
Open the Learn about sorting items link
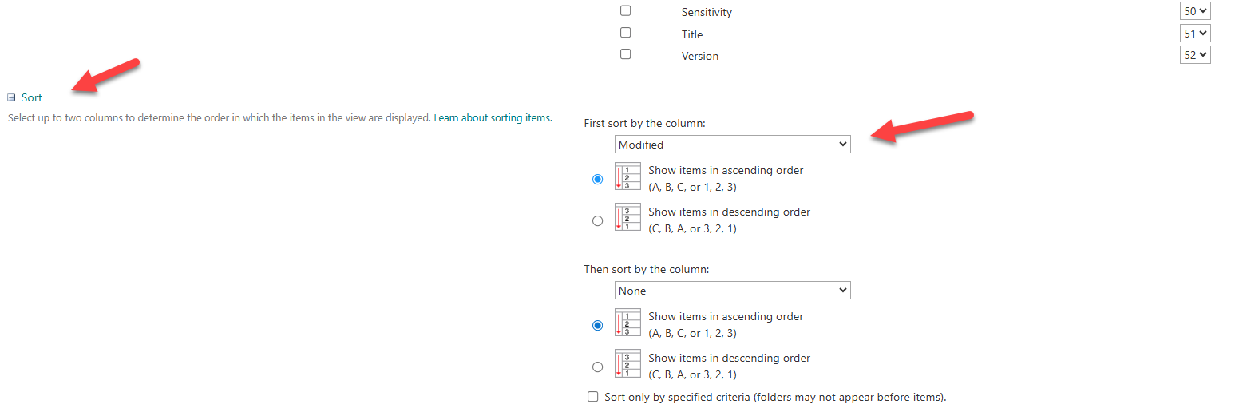493,118
